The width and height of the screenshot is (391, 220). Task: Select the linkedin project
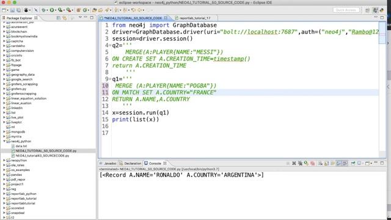point(16,108)
